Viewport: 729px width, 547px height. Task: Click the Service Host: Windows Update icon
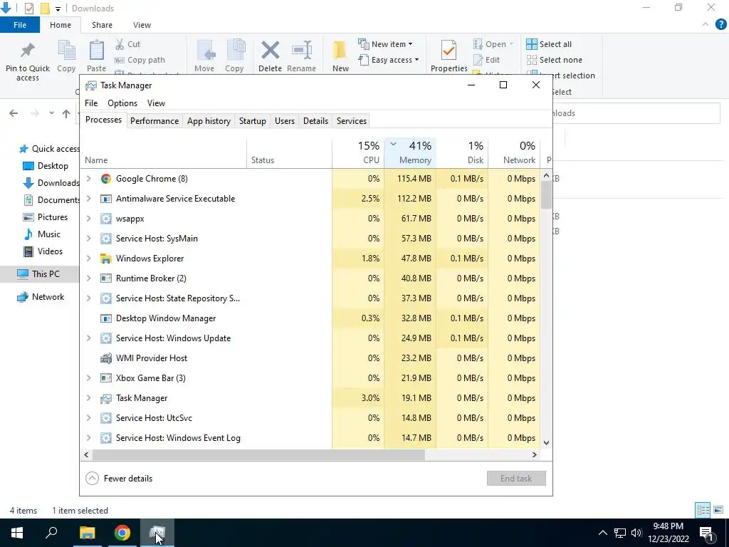coord(106,338)
